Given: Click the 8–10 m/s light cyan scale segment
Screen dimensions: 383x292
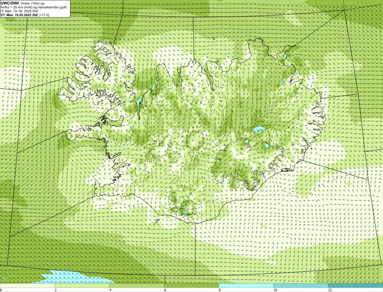Looking at the screenshot, I should (x=246, y=286).
